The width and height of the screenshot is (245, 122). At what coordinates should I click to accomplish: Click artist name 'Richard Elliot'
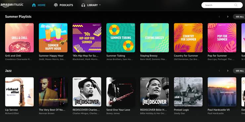(12, 113)
